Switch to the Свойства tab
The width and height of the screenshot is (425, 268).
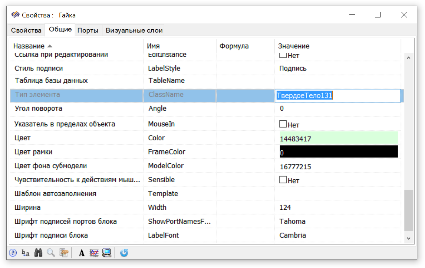point(26,30)
